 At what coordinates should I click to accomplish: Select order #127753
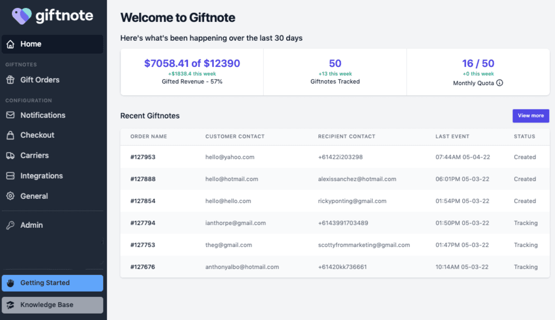pyautogui.click(x=143, y=245)
